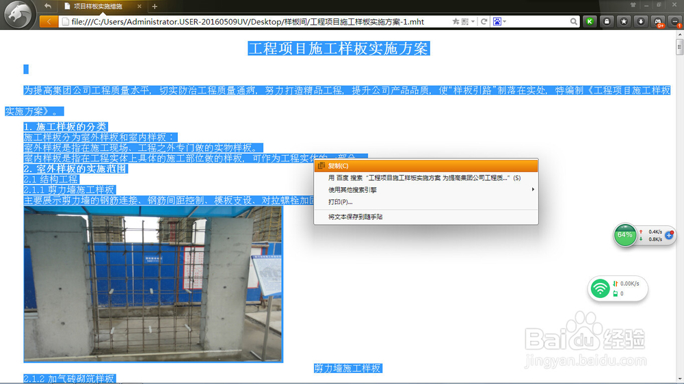The image size is (684, 384).
Task: Expand submenu arrow beside 使用其他搜索引擎
Action: pos(533,189)
